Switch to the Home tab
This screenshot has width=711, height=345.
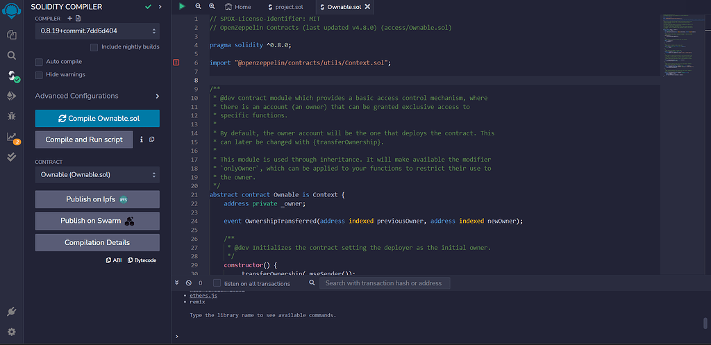(238, 7)
